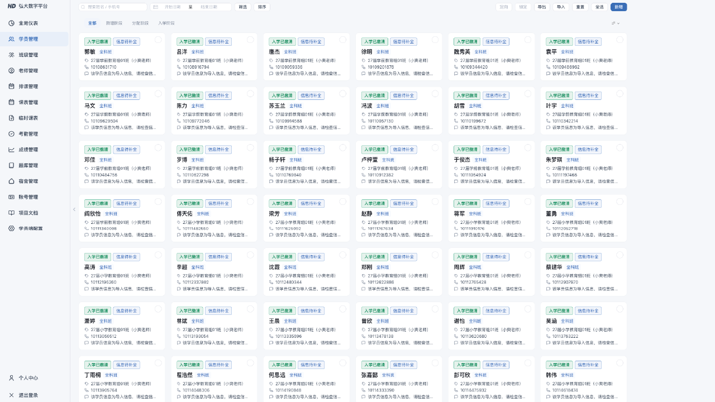Check the circle on 袁平's card
This screenshot has width=715, height=402.
[x=619, y=40]
